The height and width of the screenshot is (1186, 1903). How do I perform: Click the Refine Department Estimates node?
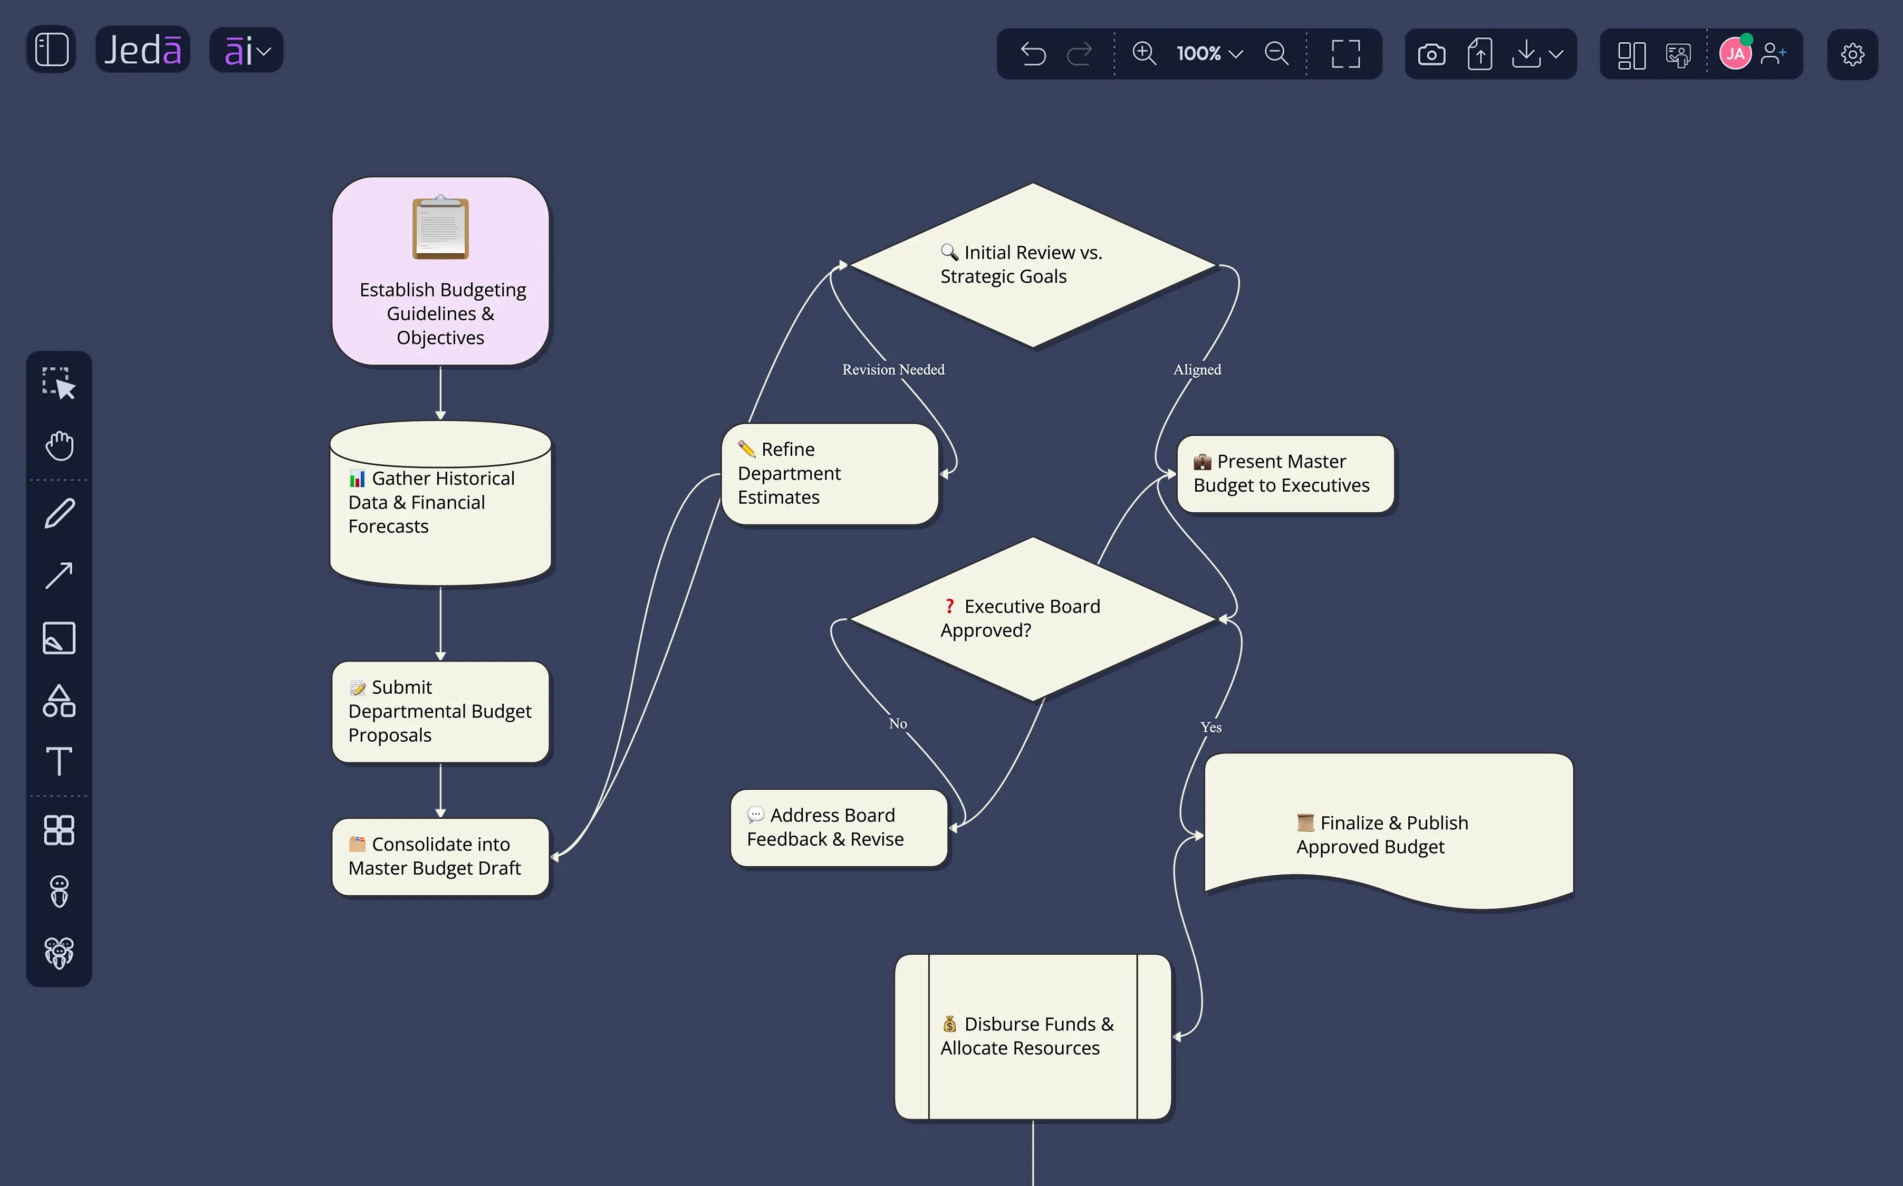(x=830, y=474)
